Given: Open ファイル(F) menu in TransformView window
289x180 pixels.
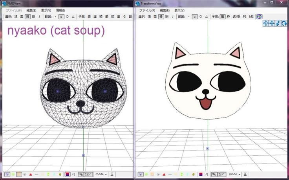Looking at the screenshot, I should click(147, 10).
